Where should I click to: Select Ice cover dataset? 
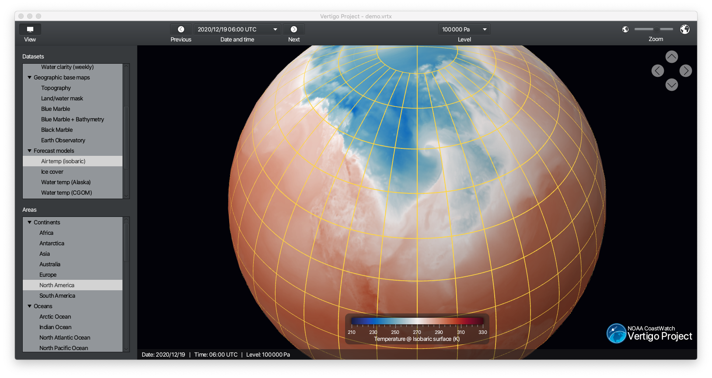[52, 172]
